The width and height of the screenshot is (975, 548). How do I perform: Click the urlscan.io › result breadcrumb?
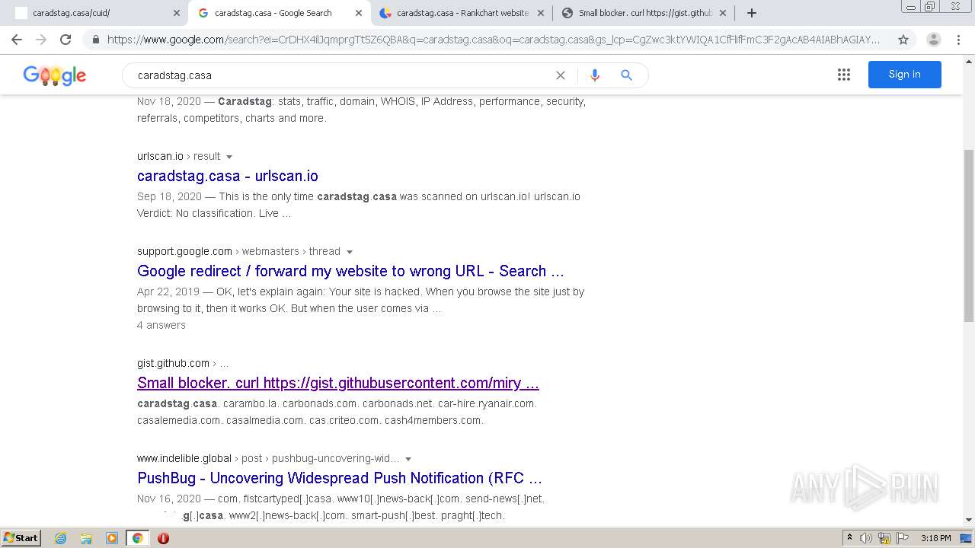tap(179, 156)
